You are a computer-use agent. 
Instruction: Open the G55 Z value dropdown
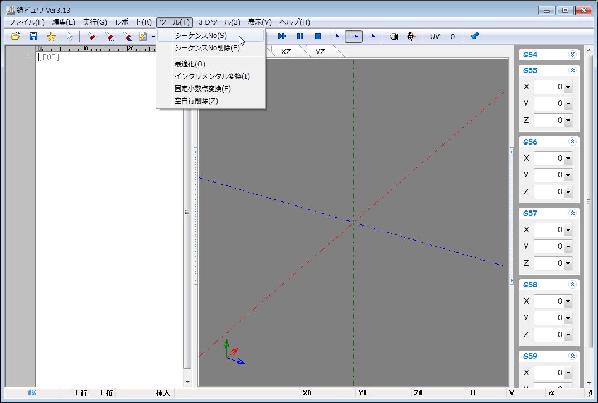tap(568, 120)
